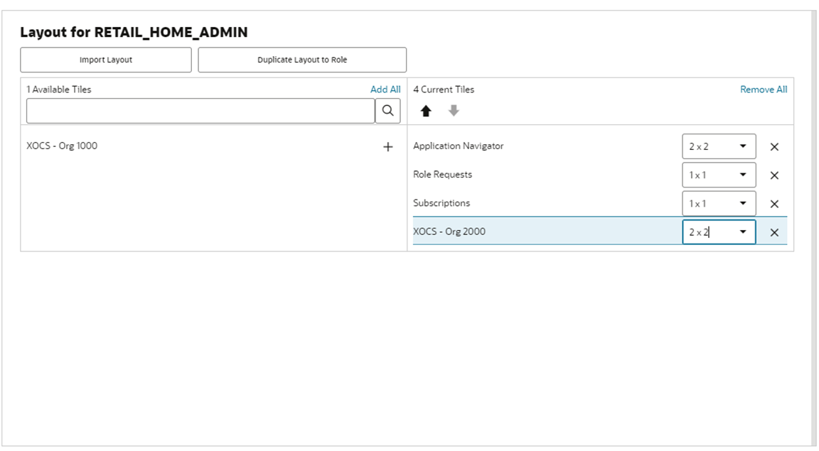Screen dimensions: 819x451
Task: Expand the Subscriptions tile size selector
Action: [744, 203]
